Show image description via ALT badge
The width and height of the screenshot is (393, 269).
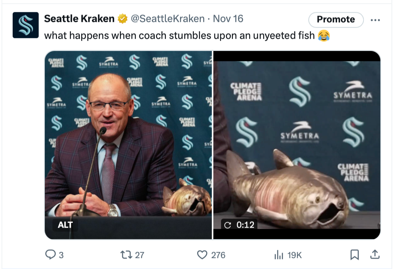65,225
